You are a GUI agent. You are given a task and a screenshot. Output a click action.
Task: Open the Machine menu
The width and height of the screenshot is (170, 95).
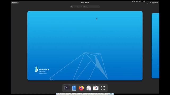67,94
